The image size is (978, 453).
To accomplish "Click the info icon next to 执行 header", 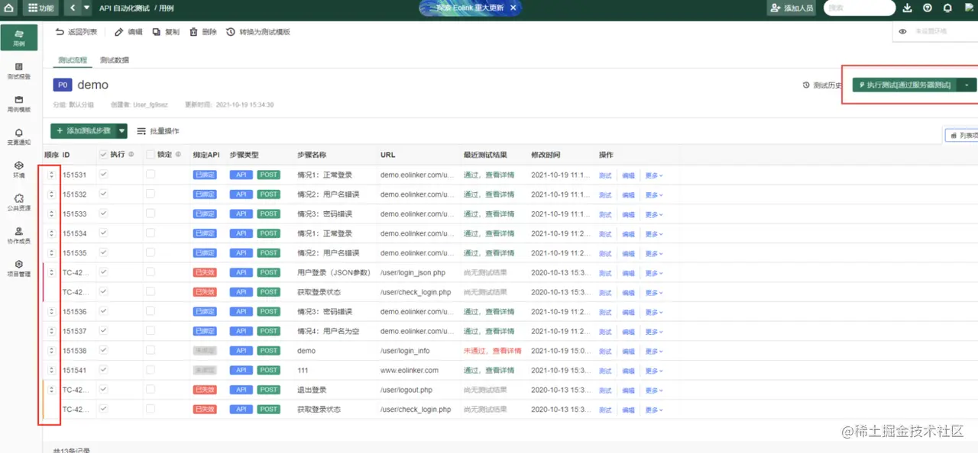I will (x=131, y=154).
